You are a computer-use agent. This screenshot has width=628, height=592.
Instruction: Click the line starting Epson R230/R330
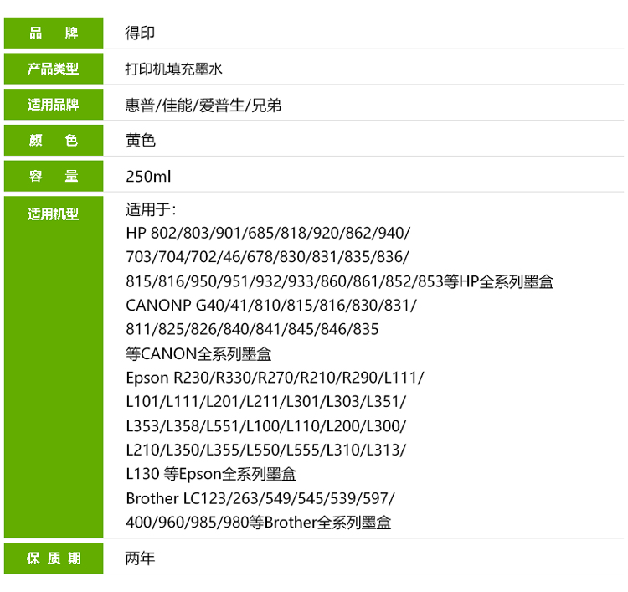coord(275,378)
